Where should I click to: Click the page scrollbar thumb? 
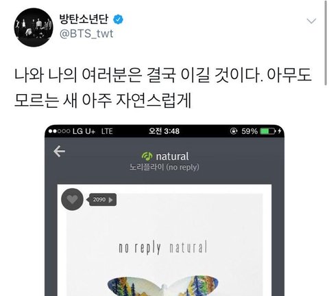326,43
